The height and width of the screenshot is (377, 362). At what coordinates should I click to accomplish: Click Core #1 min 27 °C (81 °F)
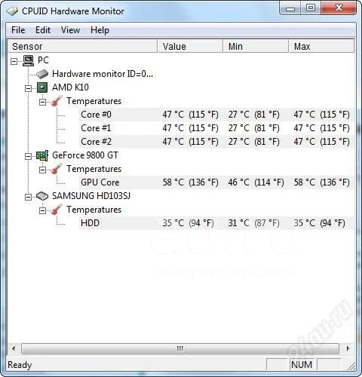(x=253, y=128)
